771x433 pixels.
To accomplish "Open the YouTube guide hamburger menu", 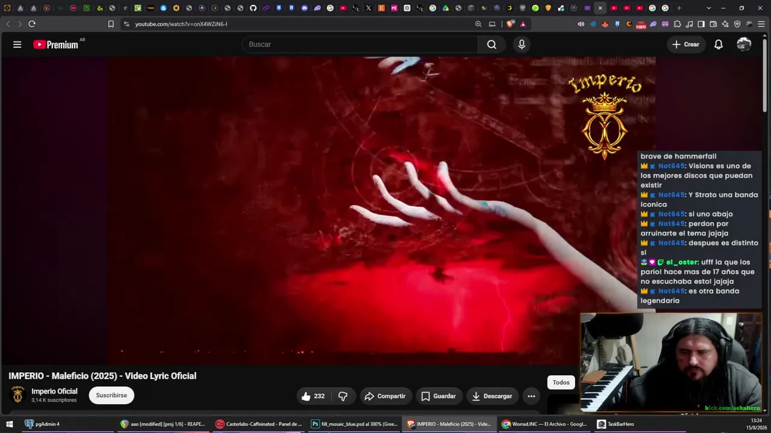I will (x=17, y=45).
